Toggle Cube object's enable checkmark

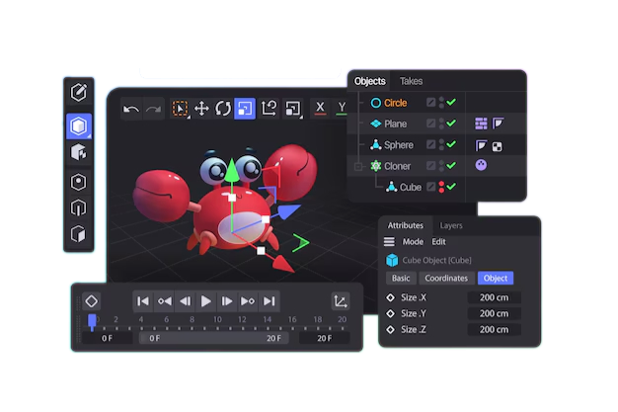tap(452, 187)
